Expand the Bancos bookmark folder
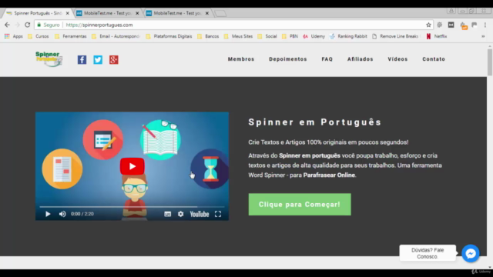 point(208,36)
